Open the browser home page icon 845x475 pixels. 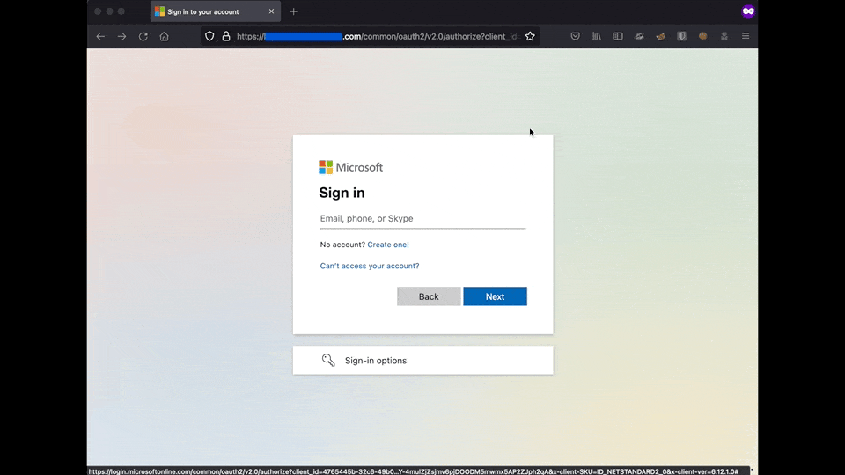tap(165, 37)
